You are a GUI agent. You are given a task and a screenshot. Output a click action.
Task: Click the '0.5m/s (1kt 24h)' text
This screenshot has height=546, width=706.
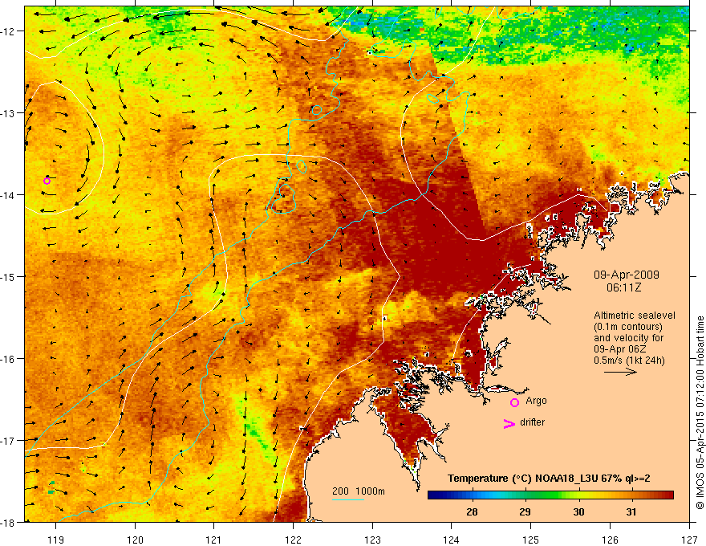[x=630, y=361]
